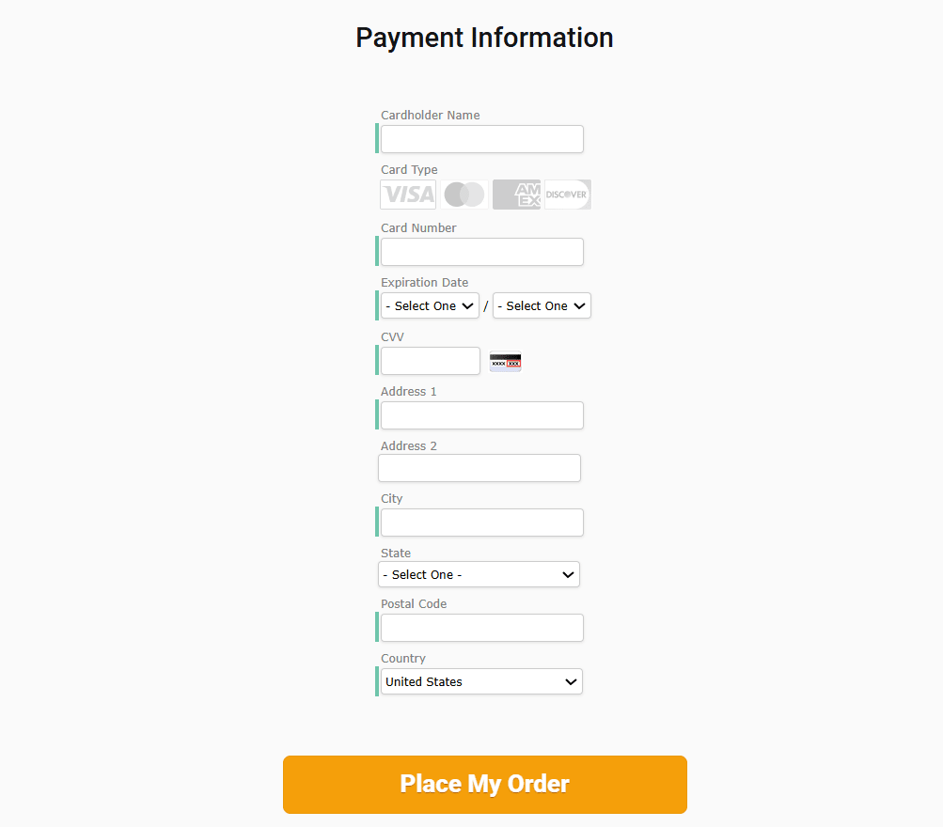This screenshot has height=827, width=943.
Task: Select the Mastercard card type icon
Action: (464, 194)
